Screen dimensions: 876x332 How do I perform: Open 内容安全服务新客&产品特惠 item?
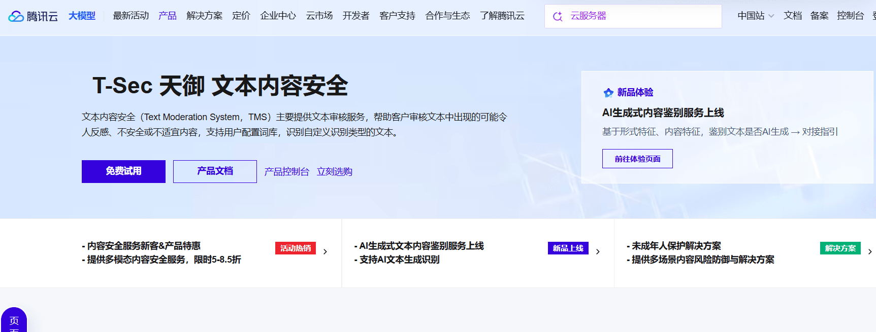141,246
